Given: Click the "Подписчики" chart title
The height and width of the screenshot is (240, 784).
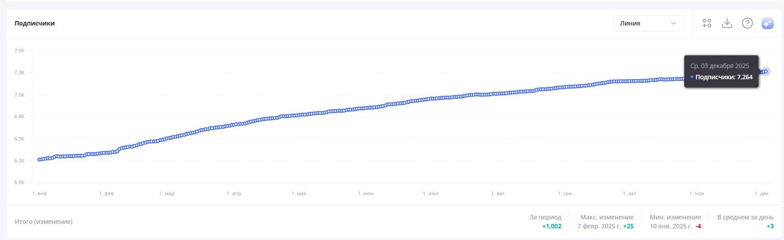Looking at the screenshot, I should [x=35, y=23].
